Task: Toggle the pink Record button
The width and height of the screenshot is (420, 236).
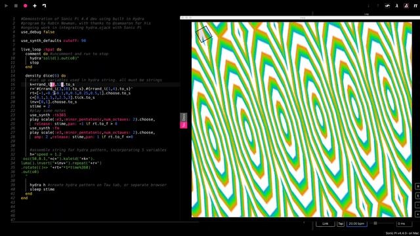Action: [26, 6]
